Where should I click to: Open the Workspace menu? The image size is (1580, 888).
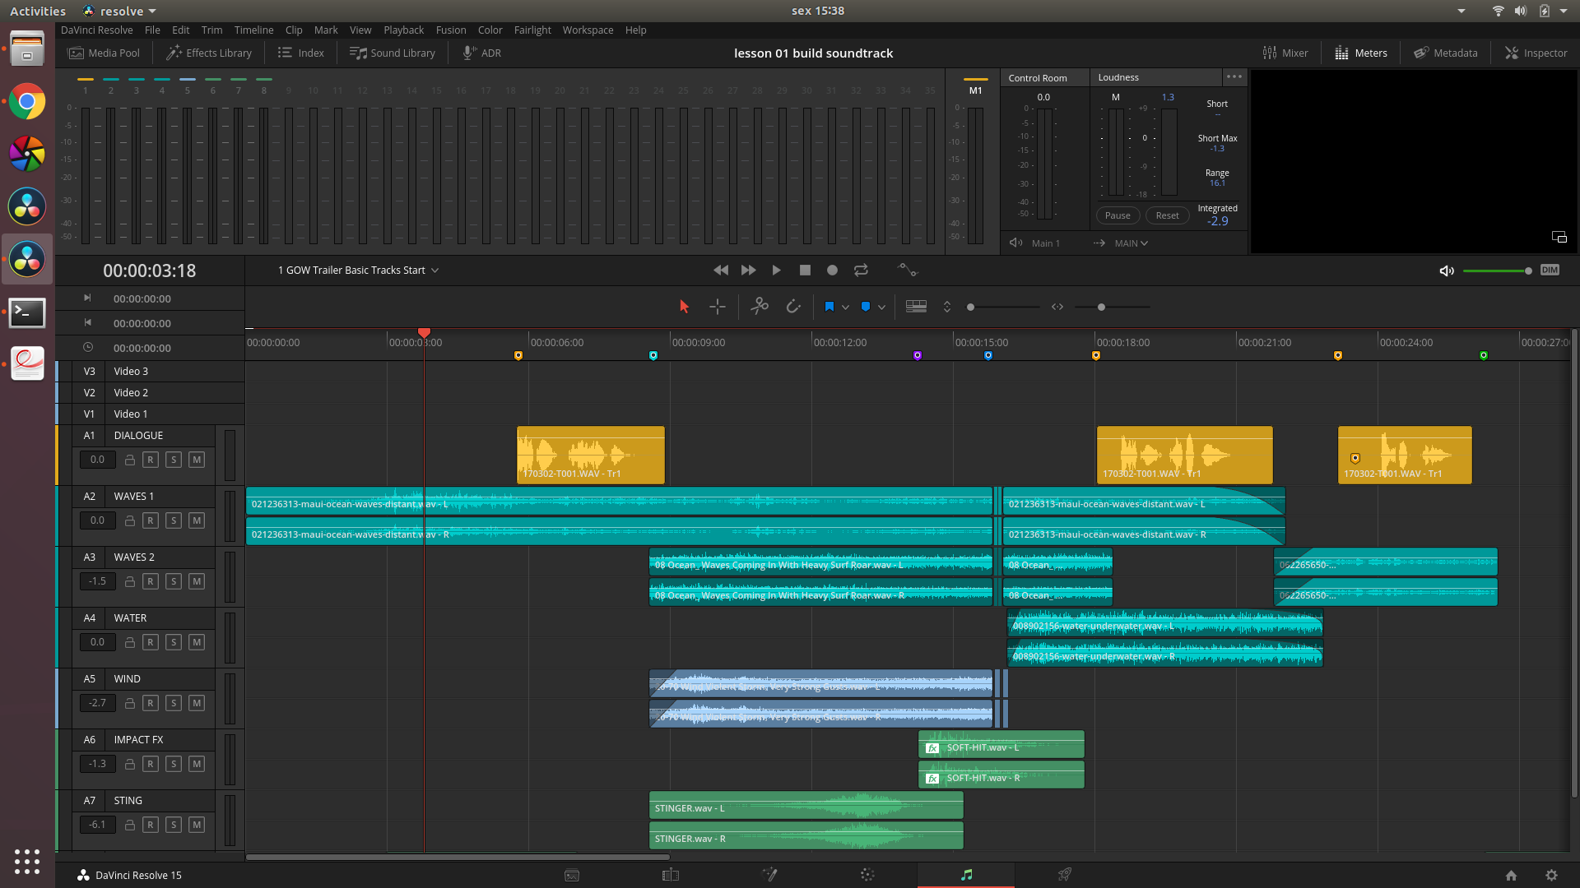click(588, 30)
